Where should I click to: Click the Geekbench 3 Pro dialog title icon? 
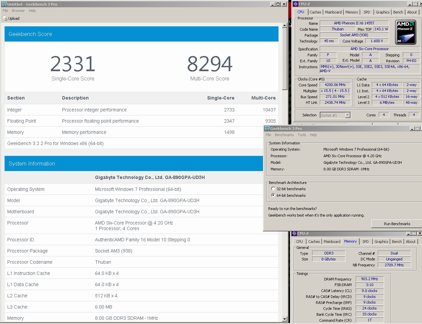pos(267,129)
